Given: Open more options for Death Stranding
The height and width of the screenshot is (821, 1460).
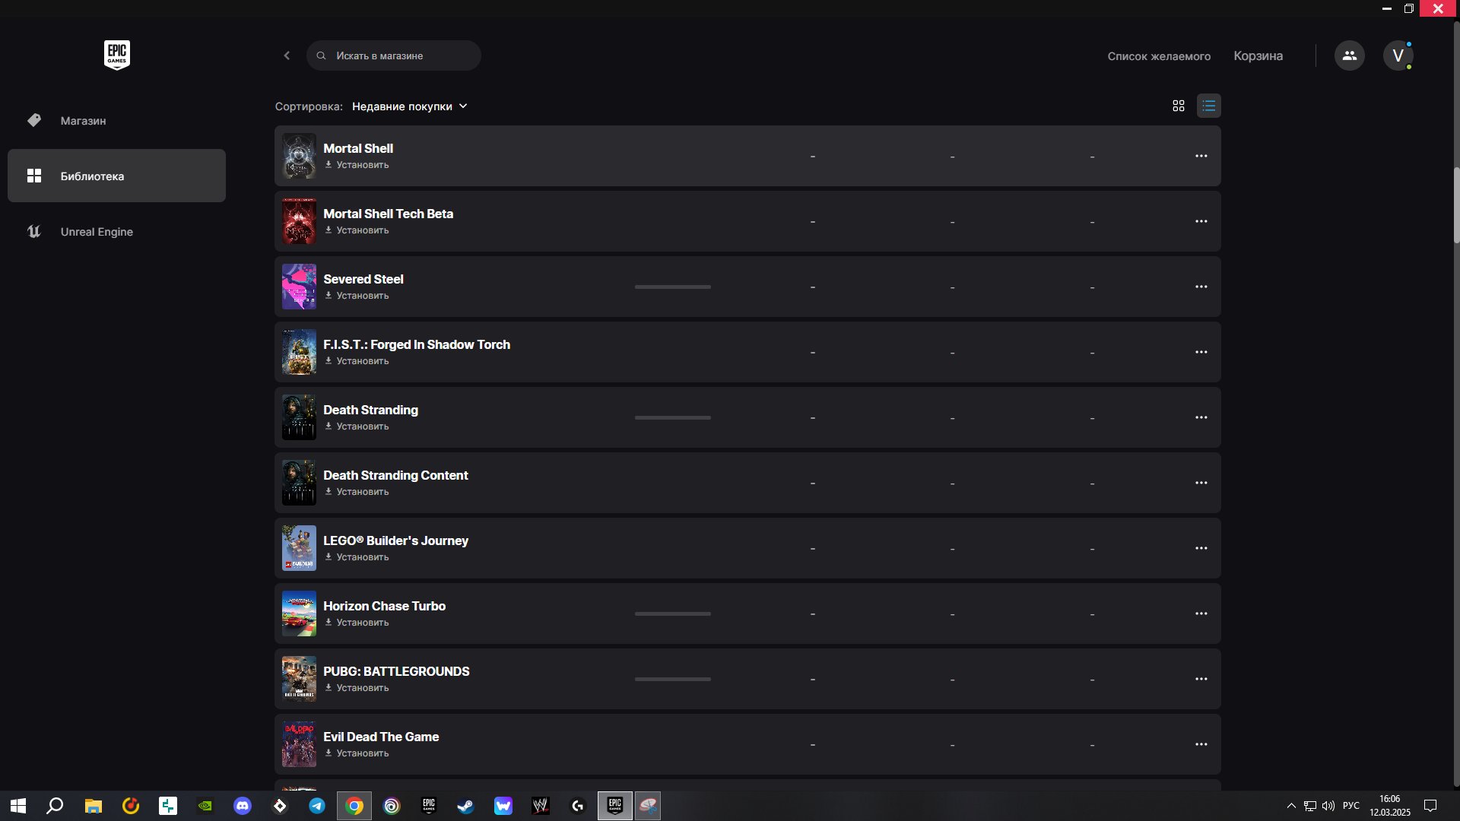Looking at the screenshot, I should pos(1201,417).
